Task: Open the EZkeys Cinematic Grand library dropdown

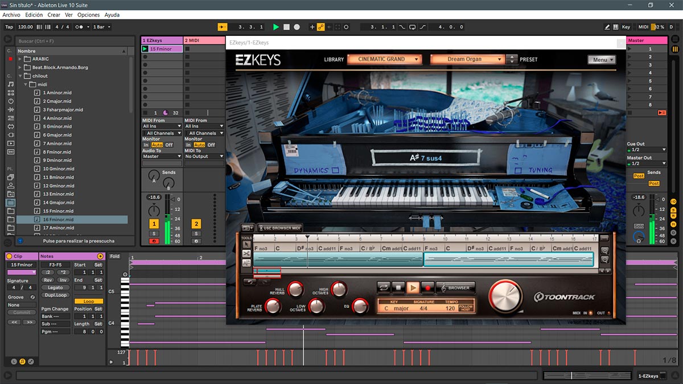Action: pos(384,59)
